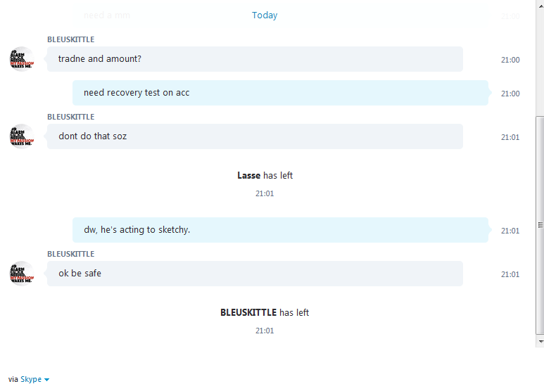544x384 pixels.
Task: Click the Today date header
Action: [x=265, y=15]
